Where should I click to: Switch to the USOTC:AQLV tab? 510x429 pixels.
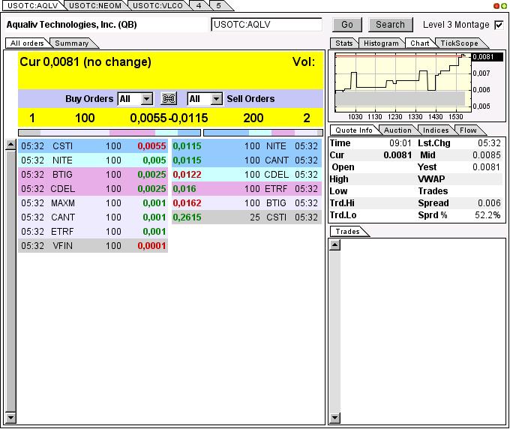point(32,5)
